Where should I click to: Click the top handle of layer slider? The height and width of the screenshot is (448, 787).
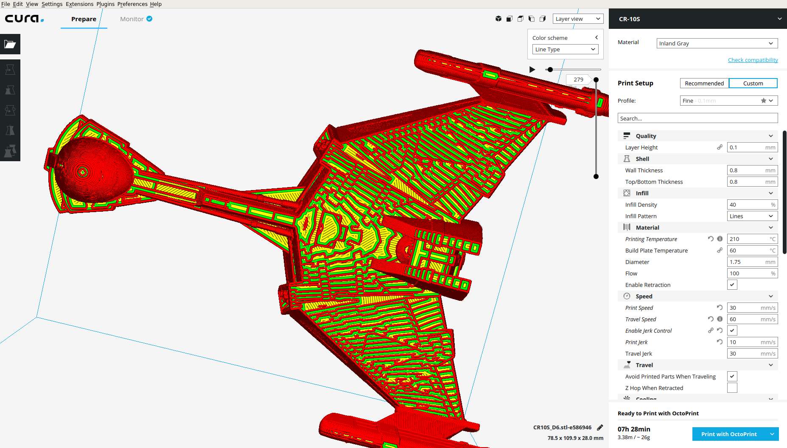[596, 80]
